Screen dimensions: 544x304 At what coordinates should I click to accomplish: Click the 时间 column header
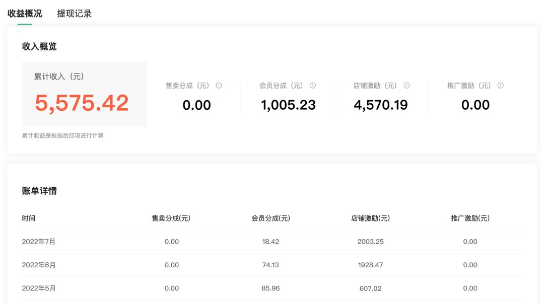(29, 218)
